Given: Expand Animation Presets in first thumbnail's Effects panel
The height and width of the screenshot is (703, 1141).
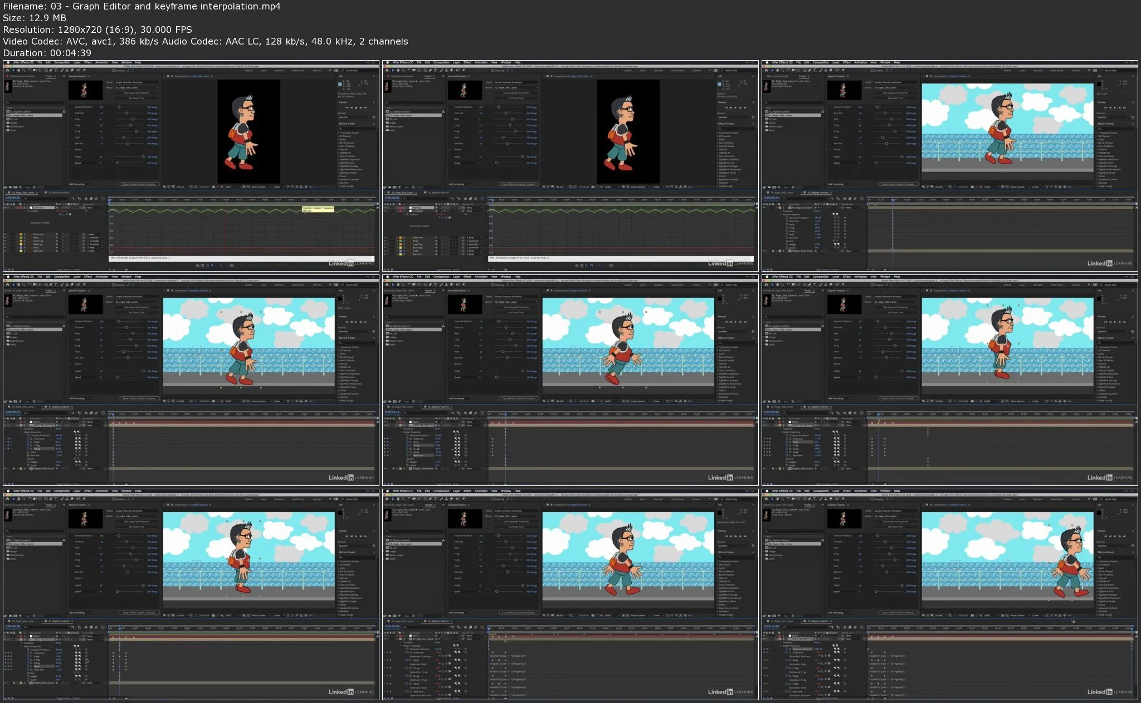Looking at the screenshot, I should (x=339, y=132).
